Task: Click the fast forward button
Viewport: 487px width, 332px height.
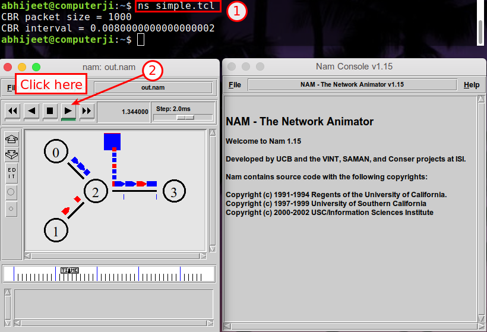Action: [87, 110]
